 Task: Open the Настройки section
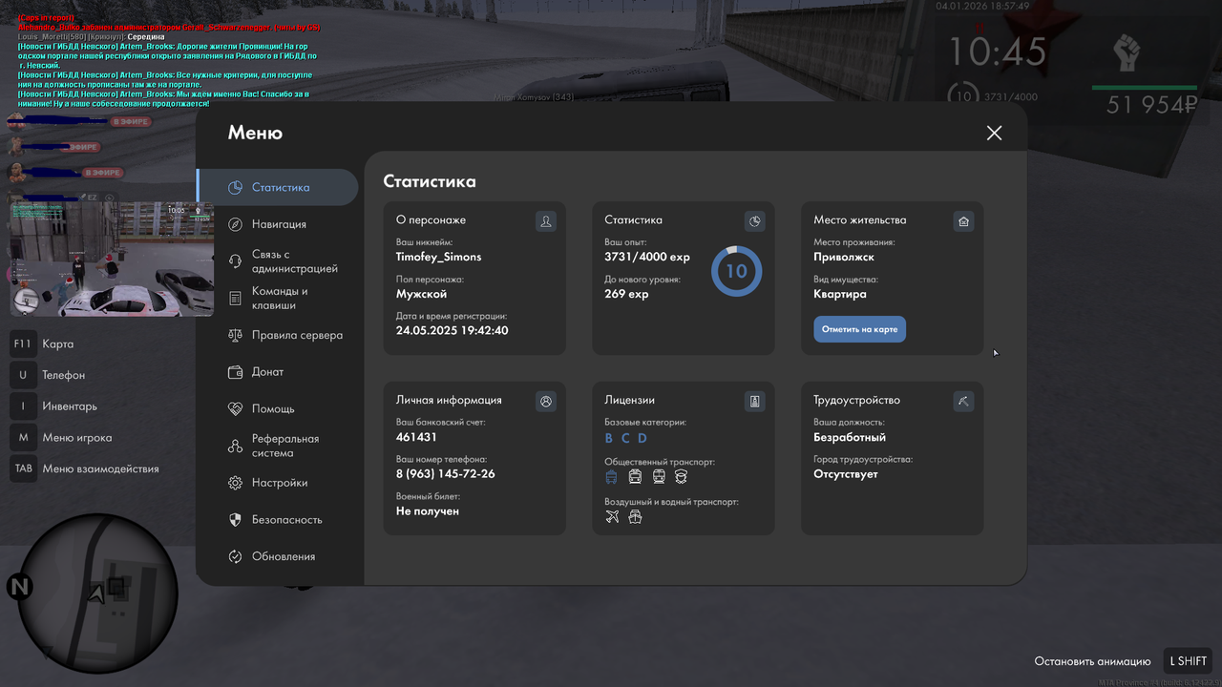point(277,483)
